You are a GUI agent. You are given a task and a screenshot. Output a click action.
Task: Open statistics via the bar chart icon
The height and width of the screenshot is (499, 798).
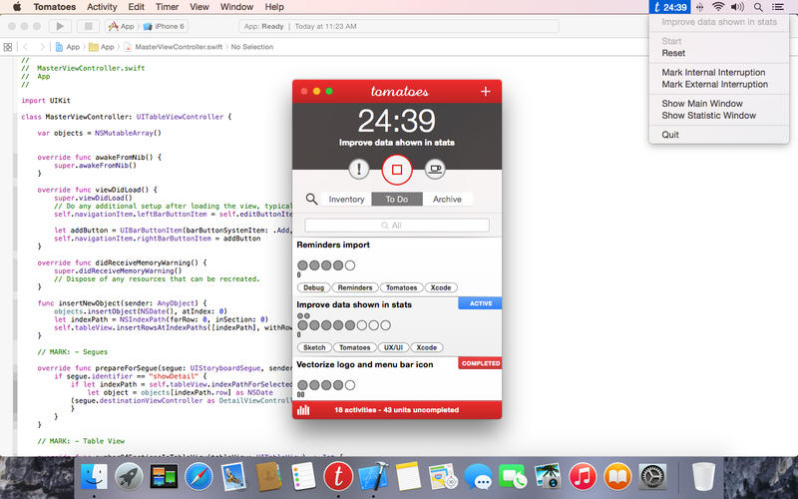tap(303, 410)
